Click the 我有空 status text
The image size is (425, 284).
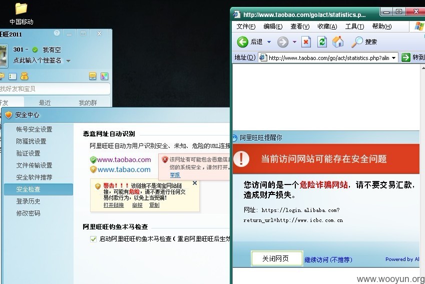coord(52,50)
